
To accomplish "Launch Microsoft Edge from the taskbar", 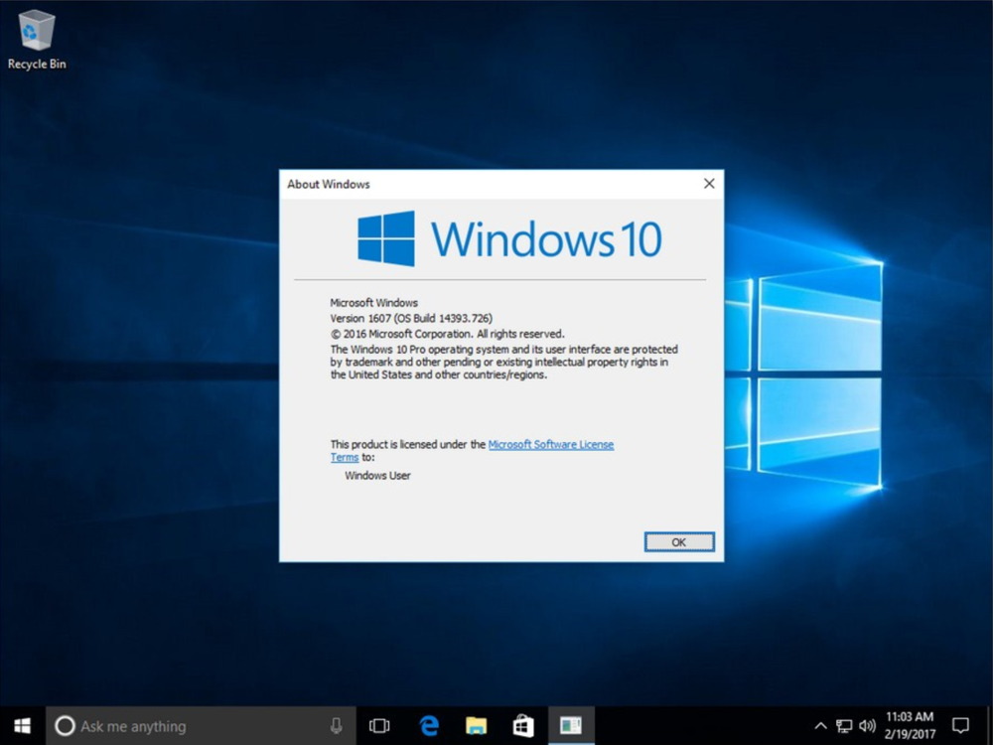I will (x=429, y=726).
